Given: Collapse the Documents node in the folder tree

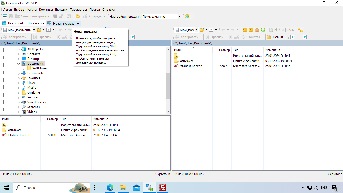Looking at the screenshot, I should pos(19,64).
